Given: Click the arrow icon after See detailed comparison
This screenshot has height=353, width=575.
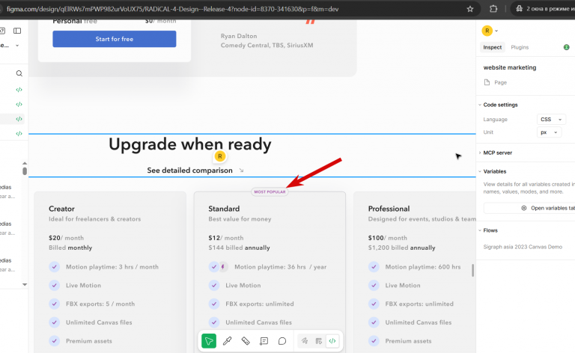Looking at the screenshot, I should tap(241, 171).
